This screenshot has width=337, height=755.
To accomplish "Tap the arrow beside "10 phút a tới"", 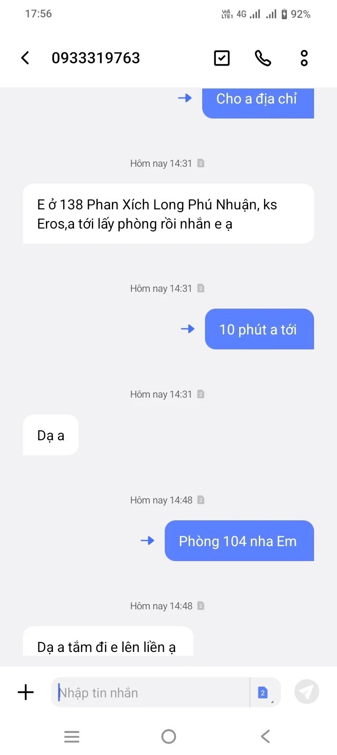I will tap(188, 329).
